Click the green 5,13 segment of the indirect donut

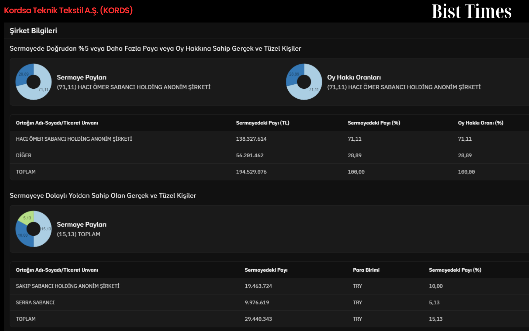click(26, 217)
